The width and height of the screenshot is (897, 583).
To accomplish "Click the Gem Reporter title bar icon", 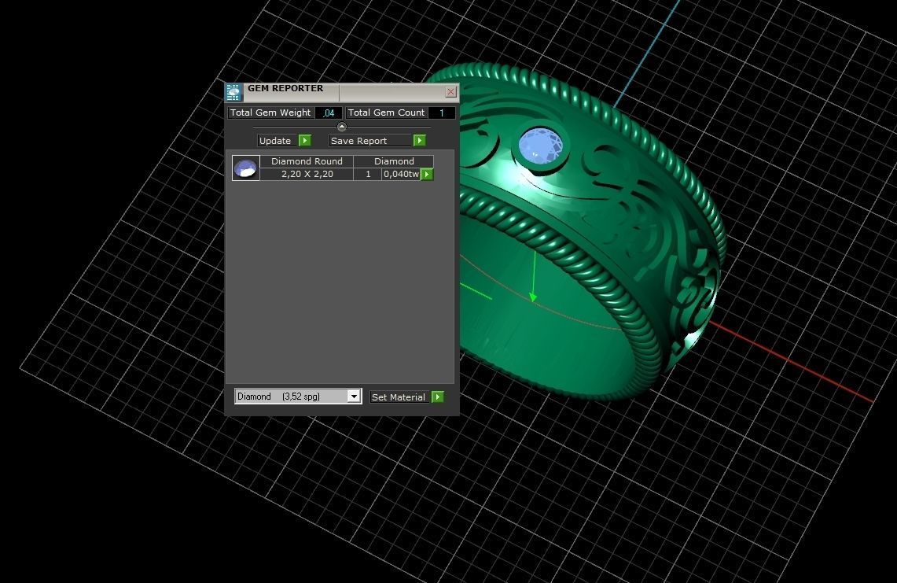I will [x=233, y=92].
